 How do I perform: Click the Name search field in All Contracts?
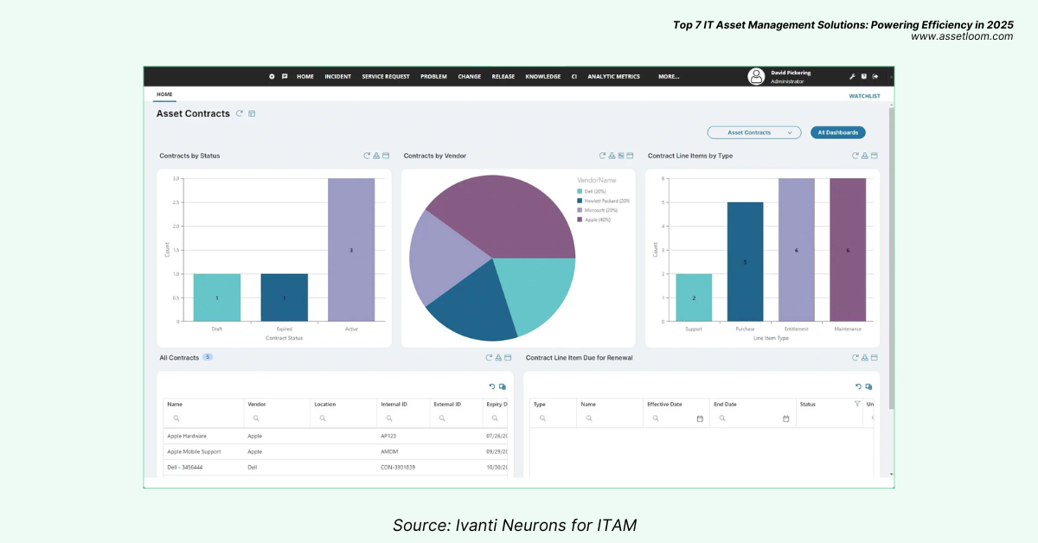point(203,418)
